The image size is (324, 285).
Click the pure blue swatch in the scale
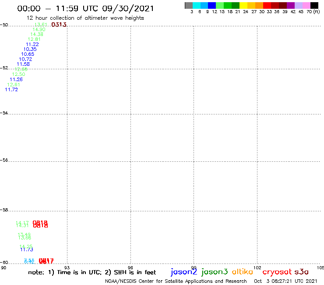(x=212, y=5)
